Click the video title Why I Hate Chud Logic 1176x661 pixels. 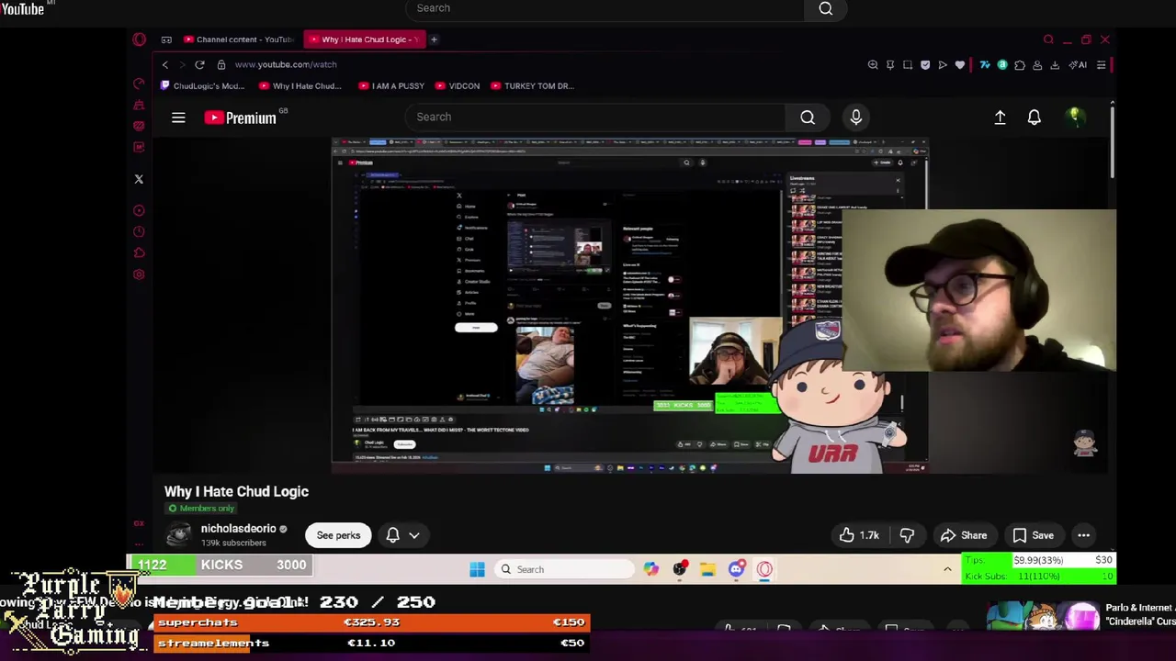(236, 491)
